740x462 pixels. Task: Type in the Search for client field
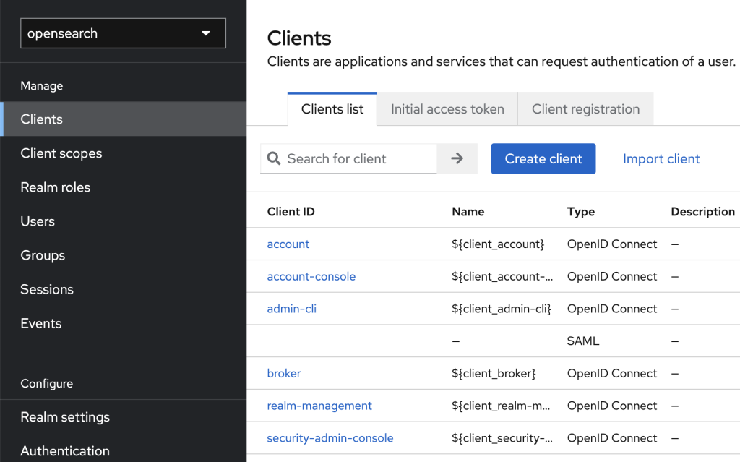coord(360,159)
